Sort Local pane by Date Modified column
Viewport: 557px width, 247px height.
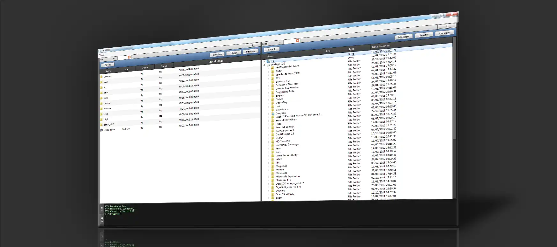(x=381, y=46)
